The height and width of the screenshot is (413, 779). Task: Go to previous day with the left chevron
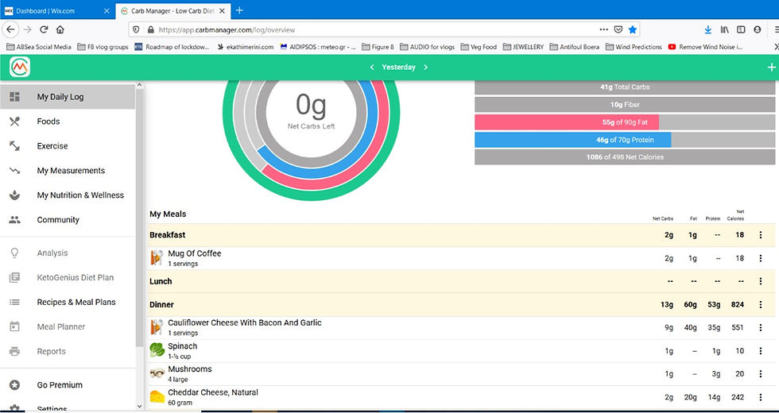click(x=372, y=68)
